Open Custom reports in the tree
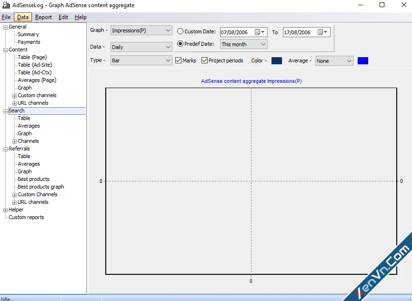412x301 pixels. (x=26, y=217)
